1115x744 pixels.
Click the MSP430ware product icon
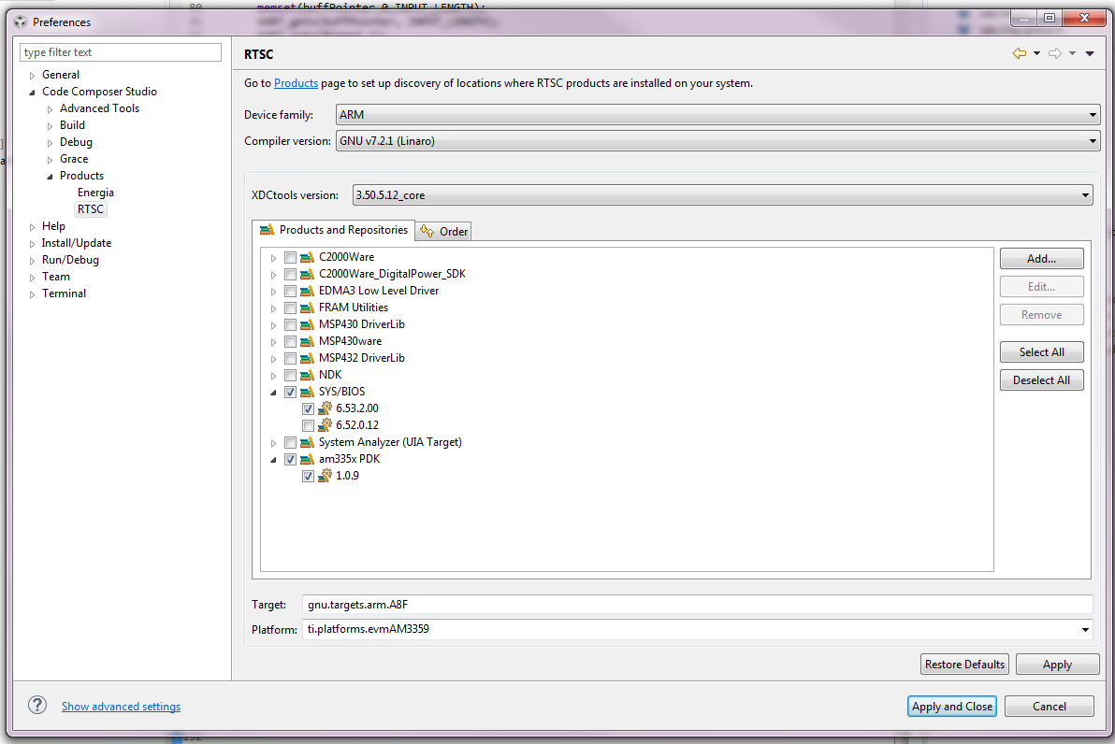coord(307,341)
